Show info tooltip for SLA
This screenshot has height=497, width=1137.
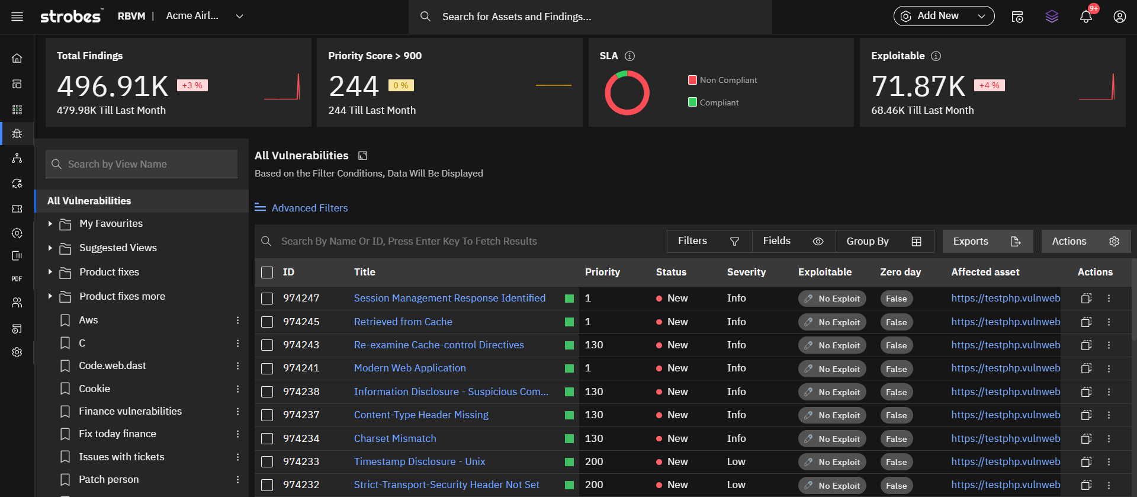tap(630, 56)
